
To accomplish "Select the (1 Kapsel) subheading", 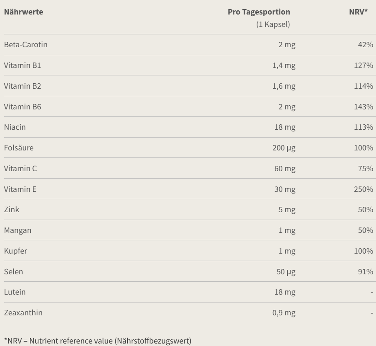I will [x=273, y=24].
